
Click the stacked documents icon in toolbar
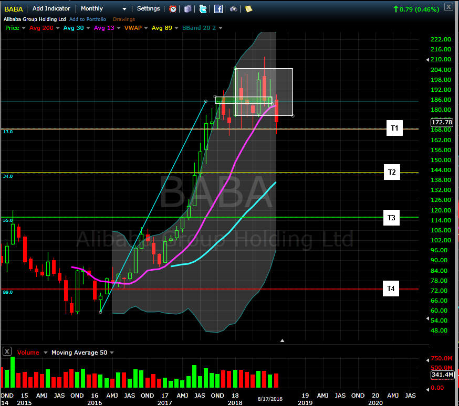click(x=188, y=9)
